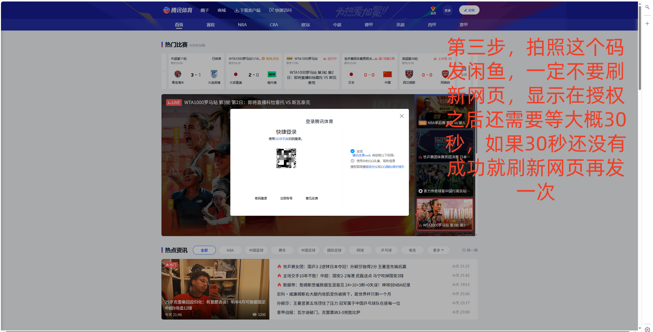
Task: Choose 注册账号 option
Action: click(x=286, y=198)
